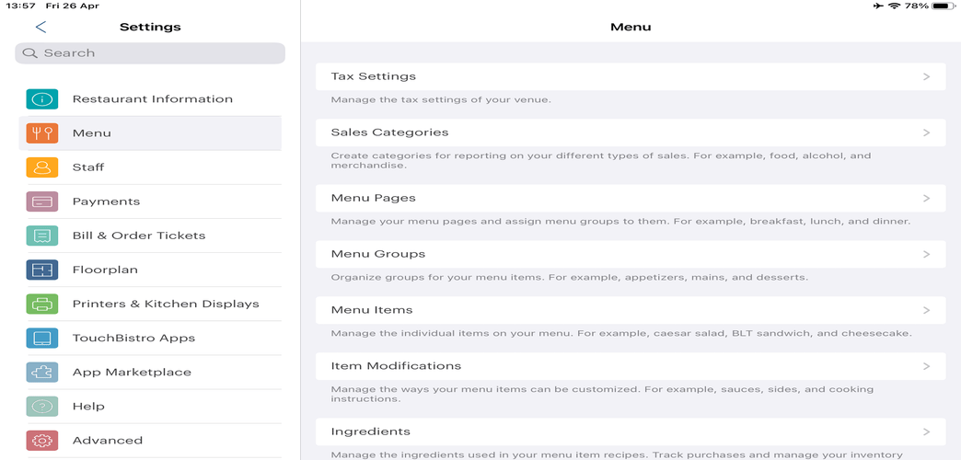Click the magnifying glass in search bar
Image resolution: width=961 pixels, height=460 pixels.
pyautogui.click(x=30, y=53)
